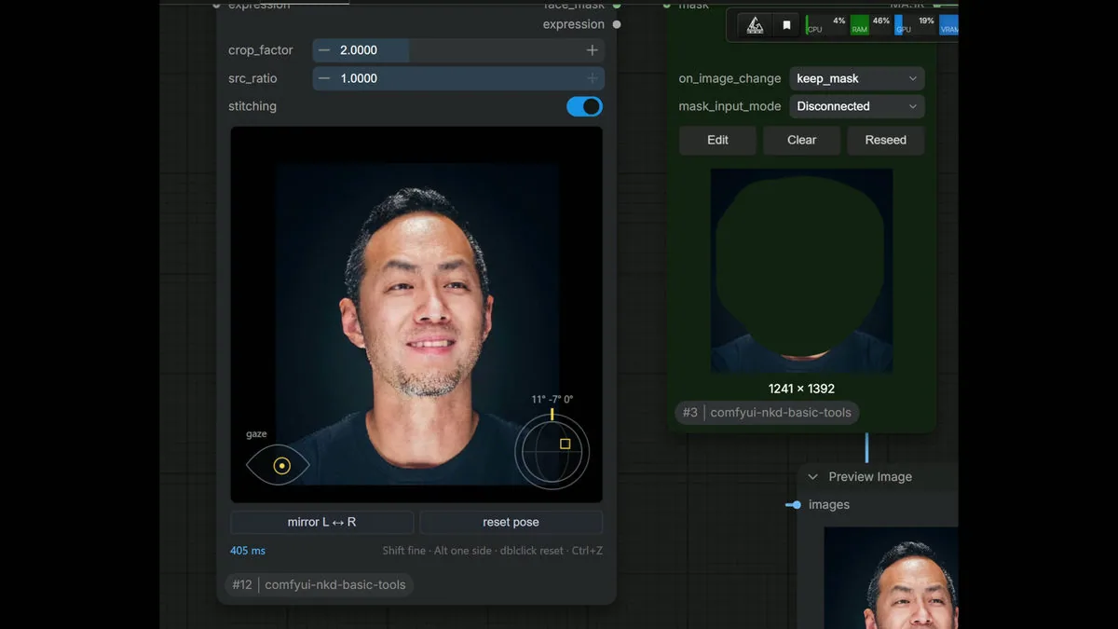The height and width of the screenshot is (629, 1118).
Task: Open the on_image_change dropdown
Action: pyautogui.click(x=856, y=78)
